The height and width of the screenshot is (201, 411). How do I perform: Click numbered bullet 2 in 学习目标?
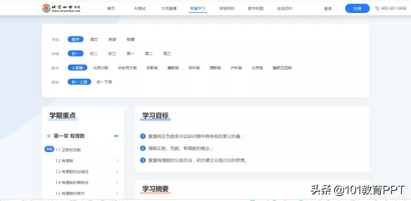pos(143,148)
